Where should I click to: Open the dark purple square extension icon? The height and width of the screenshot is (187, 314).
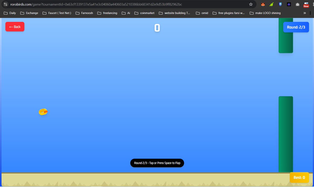[289, 4]
